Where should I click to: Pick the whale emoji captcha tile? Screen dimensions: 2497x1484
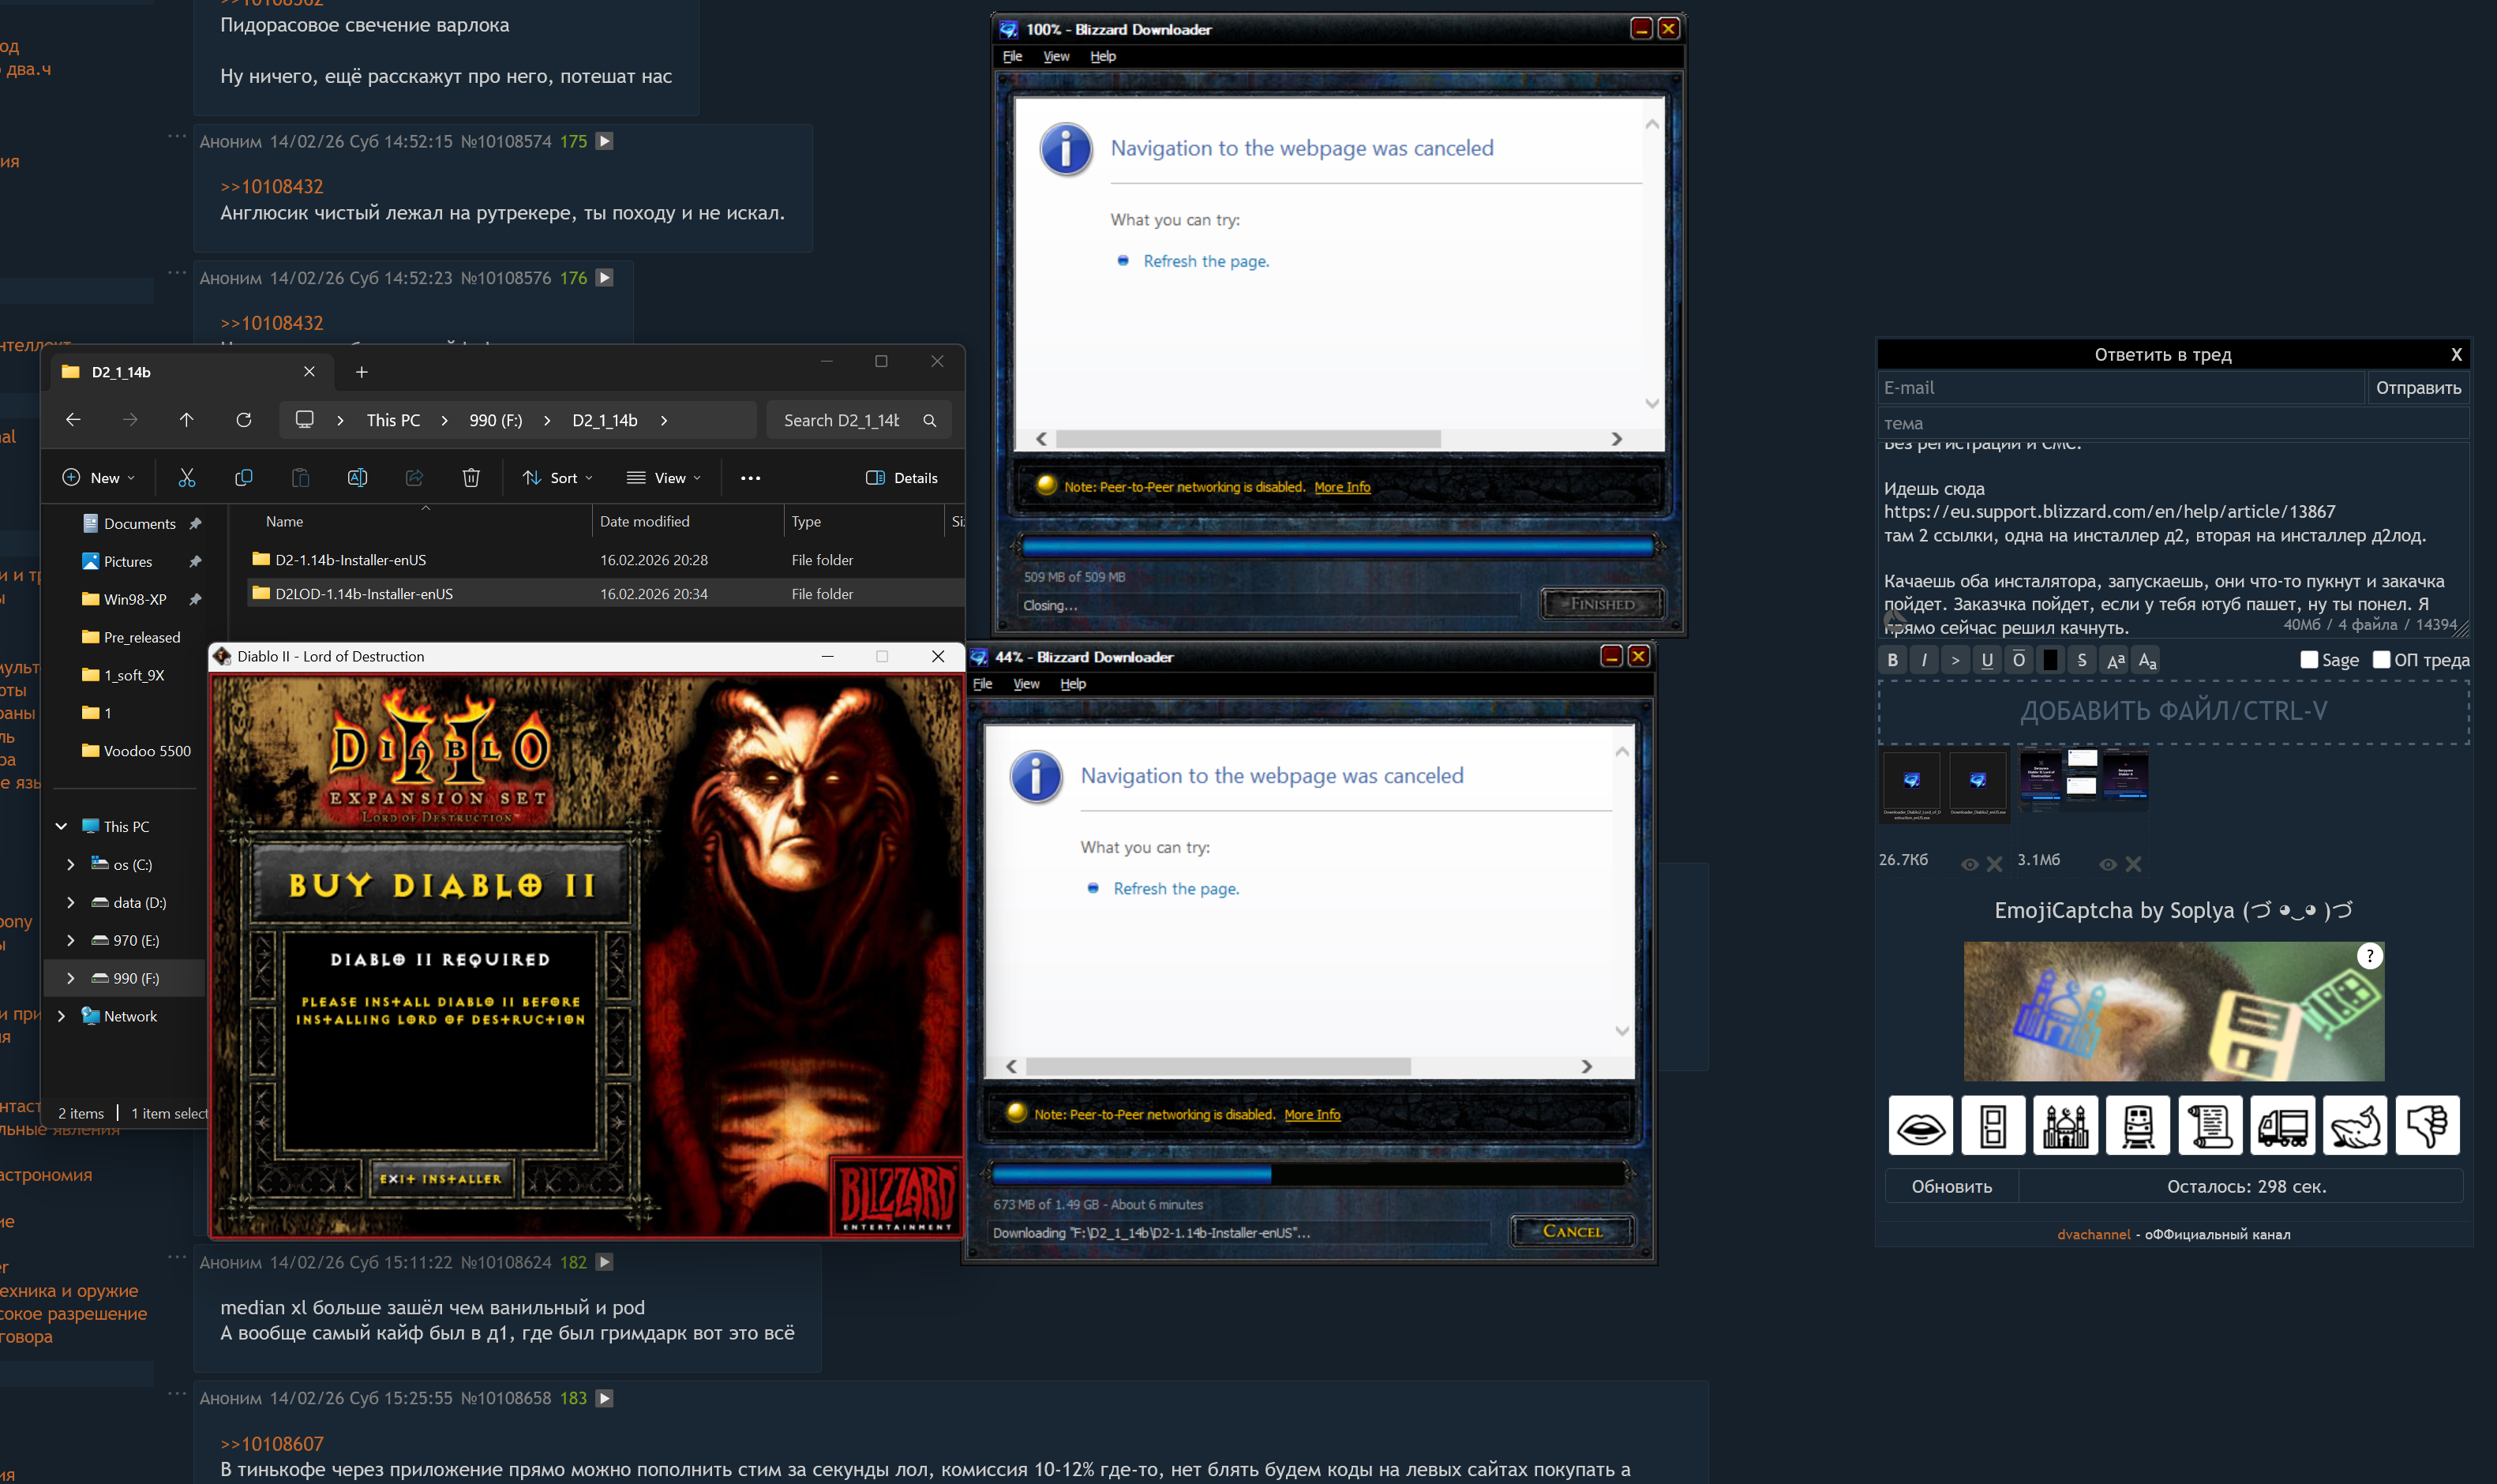pos(2355,1126)
